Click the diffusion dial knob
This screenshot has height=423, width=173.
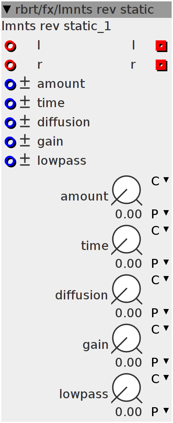[x=127, y=289]
